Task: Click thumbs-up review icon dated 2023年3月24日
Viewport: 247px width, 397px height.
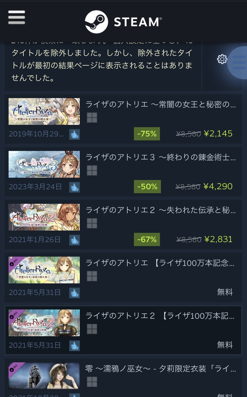Action: click(x=75, y=187)
